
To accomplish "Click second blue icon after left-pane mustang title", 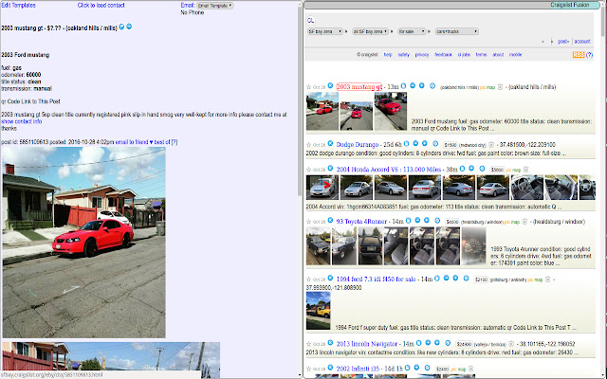I will pos(129,27).
